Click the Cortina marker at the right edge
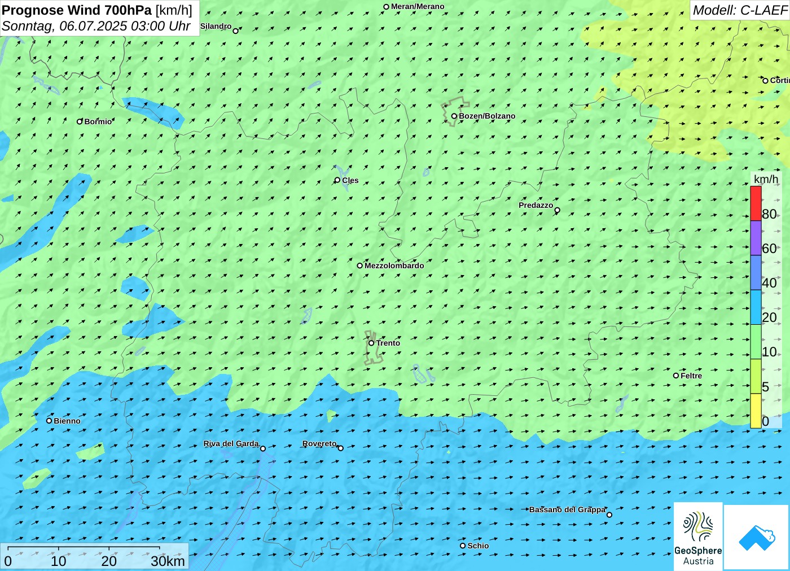The height and width of the screenshot is (571, 790). pyautogui.click(x=766, y=81)
